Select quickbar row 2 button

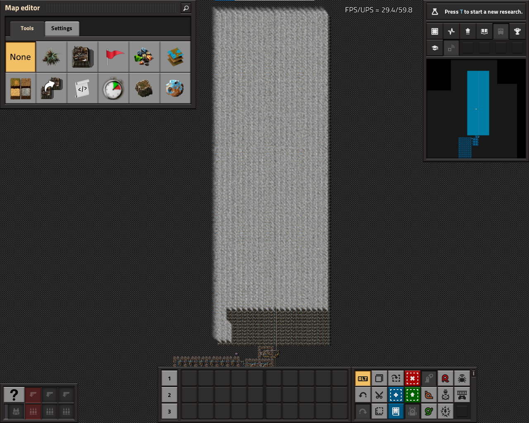[169, 395]
